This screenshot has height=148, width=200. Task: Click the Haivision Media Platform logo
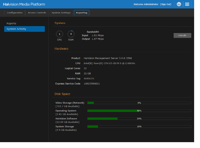(24, 4)
